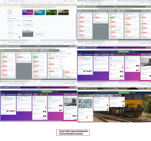
Task: Click the Try for 14 days link
Action: click(x=10, y=37)
